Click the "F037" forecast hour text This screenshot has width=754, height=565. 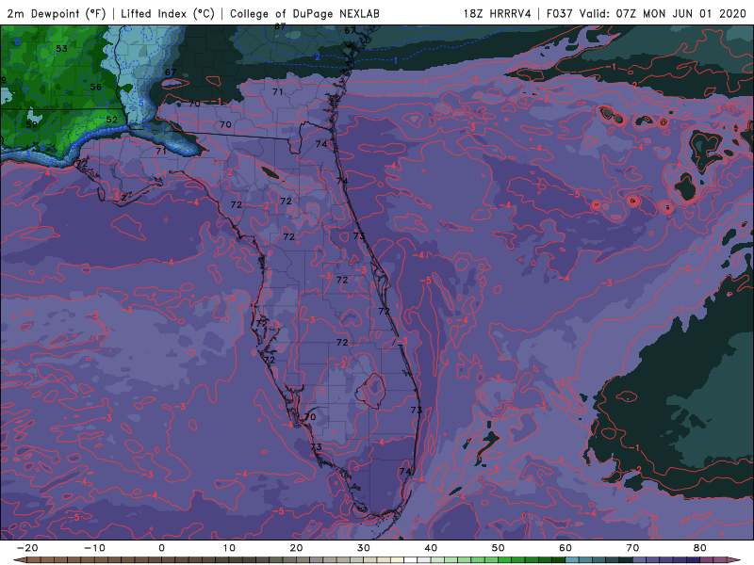click(x=560, y=14)
